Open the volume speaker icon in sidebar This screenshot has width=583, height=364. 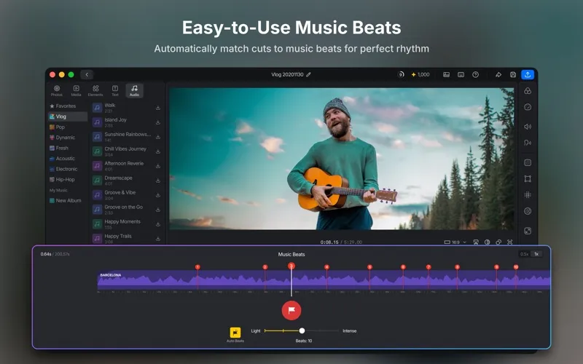click(528, 127)
